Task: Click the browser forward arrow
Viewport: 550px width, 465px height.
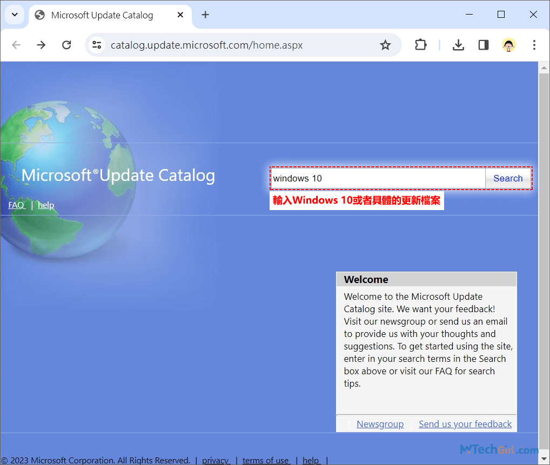Action: click(41, 45)
